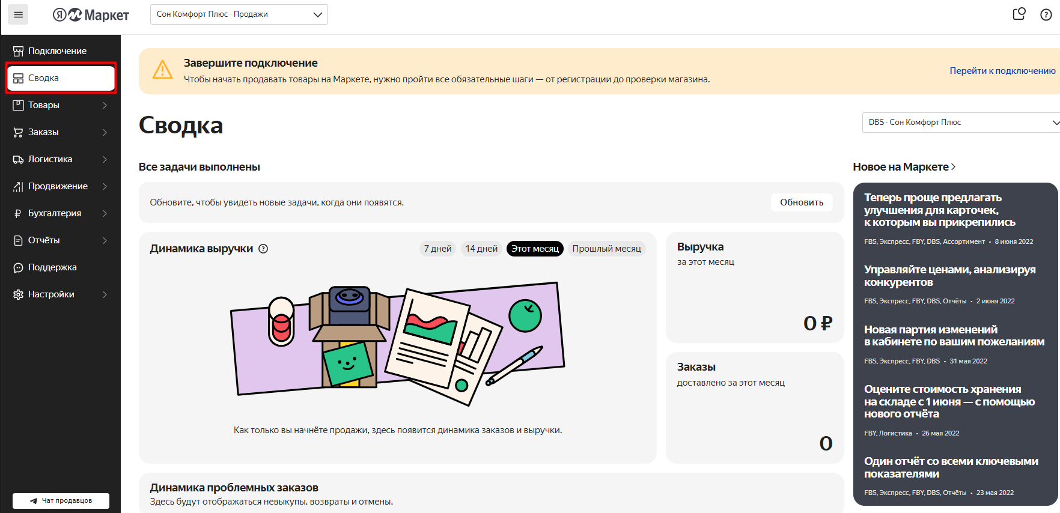
Task: Expand the Отчёты submenu chevron
Action: [x=105, y=240]
